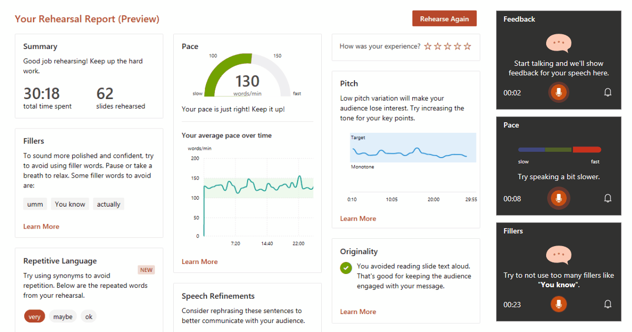632x332 pixels.
Task: Click microphone icon in Feedback panel
Action: 558,93
